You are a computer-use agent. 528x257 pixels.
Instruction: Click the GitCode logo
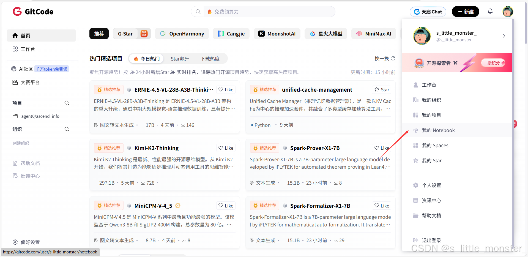point(33,12)
